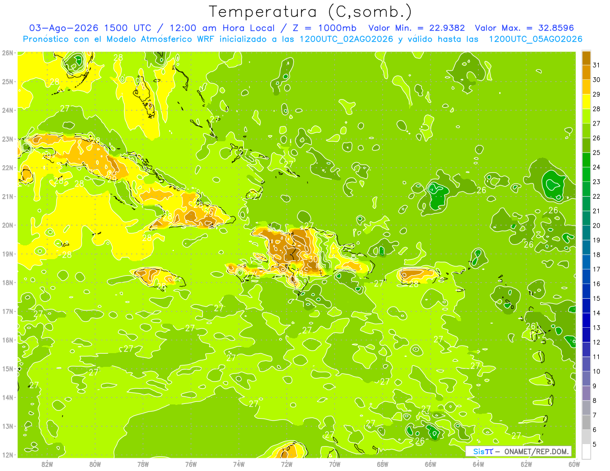The width and height of the screenshot is (610, 471).
Task: Click the '80W' longitude axis label
Action: coord(95,464)
